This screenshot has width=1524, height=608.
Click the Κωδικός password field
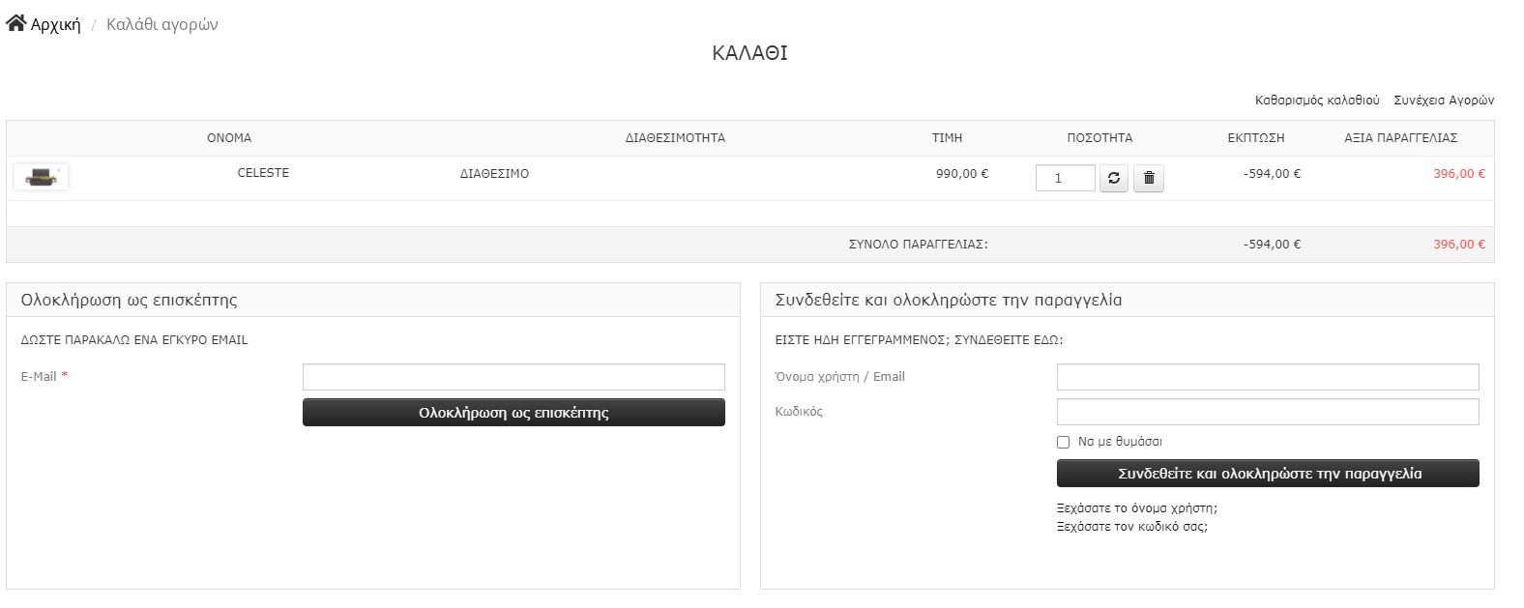point(1268,412)
